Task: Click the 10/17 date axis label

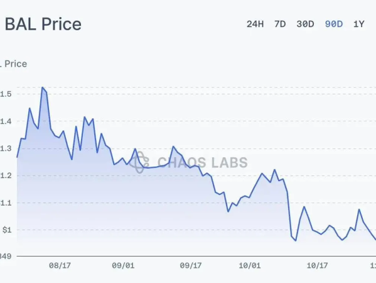Action: point(317,265)
